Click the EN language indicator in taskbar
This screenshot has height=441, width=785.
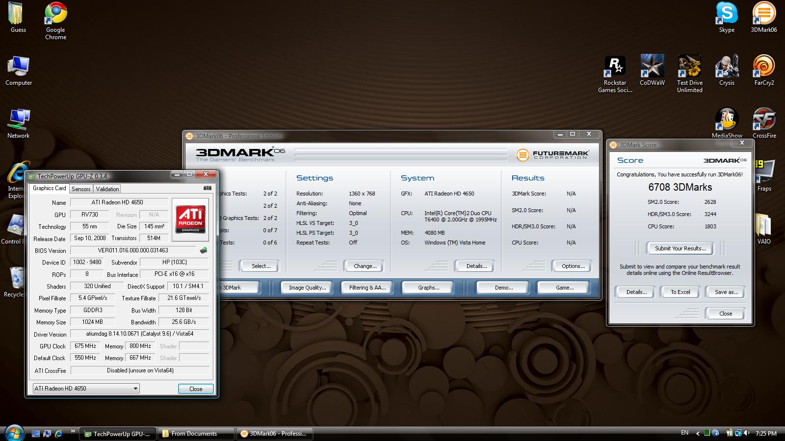point(685,433)
